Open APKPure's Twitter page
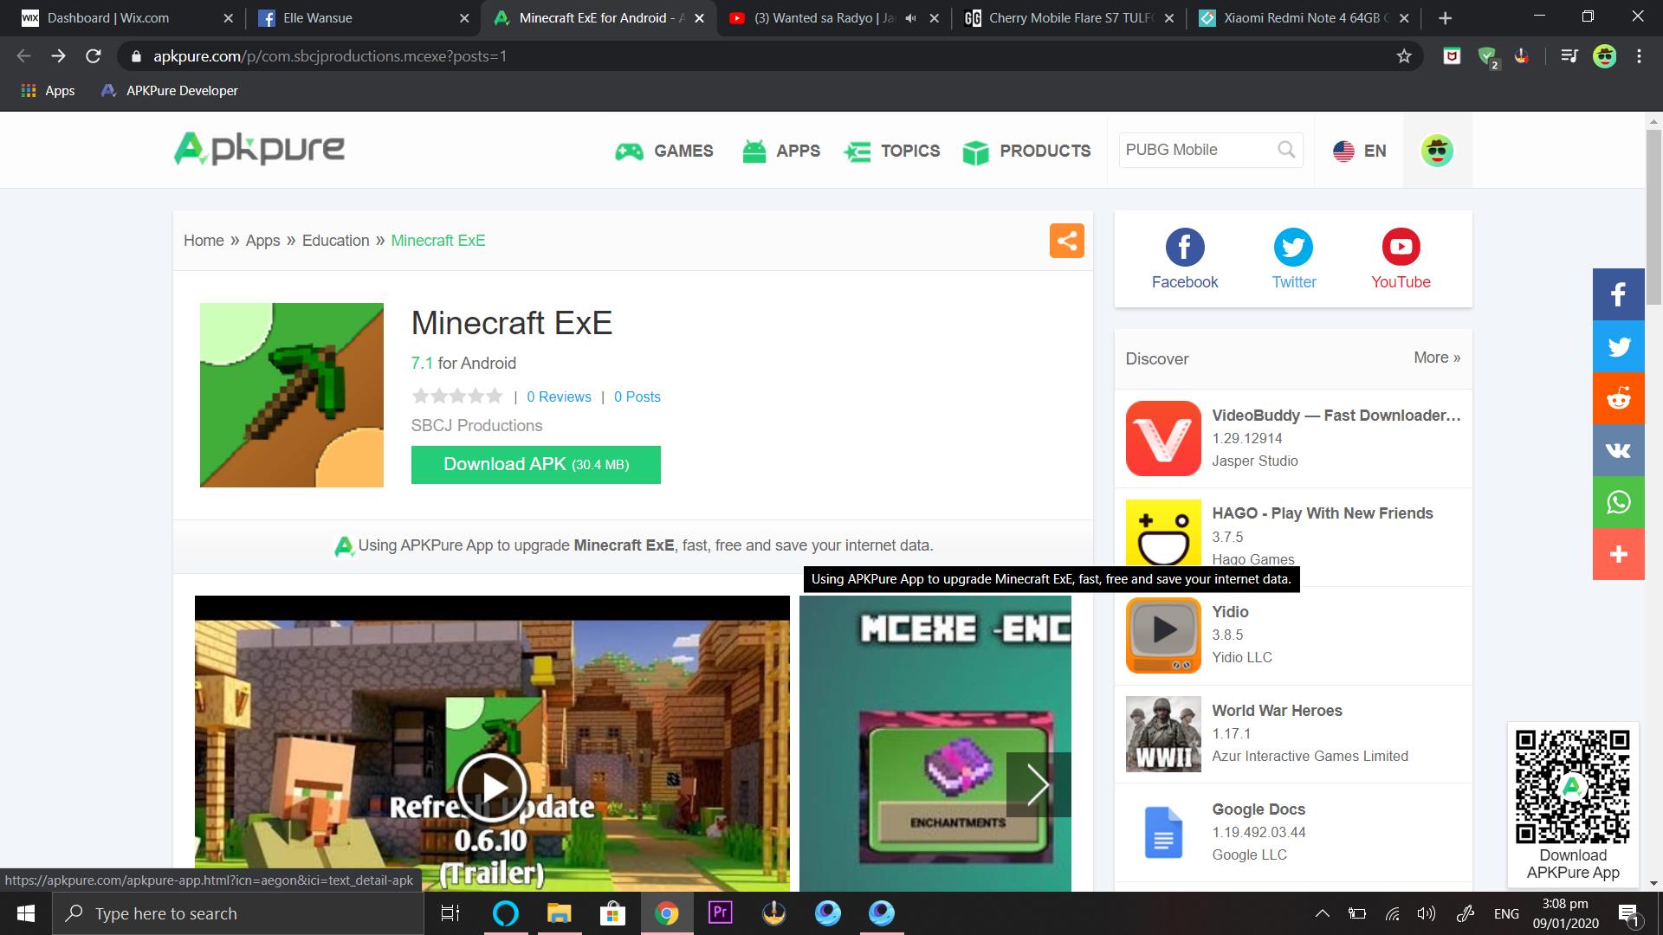 [x=1293, y=259]
